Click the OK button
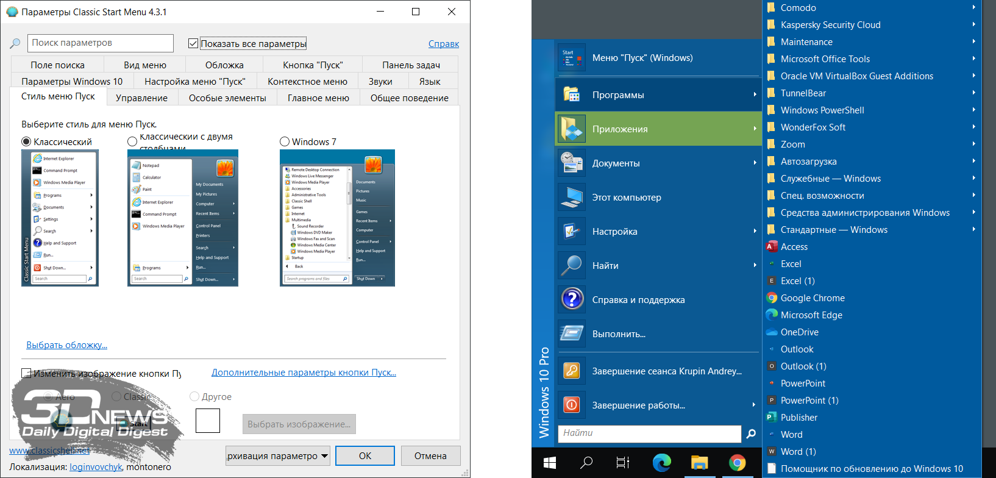Viewport: 996px width, 478px height. pos(365,455)
